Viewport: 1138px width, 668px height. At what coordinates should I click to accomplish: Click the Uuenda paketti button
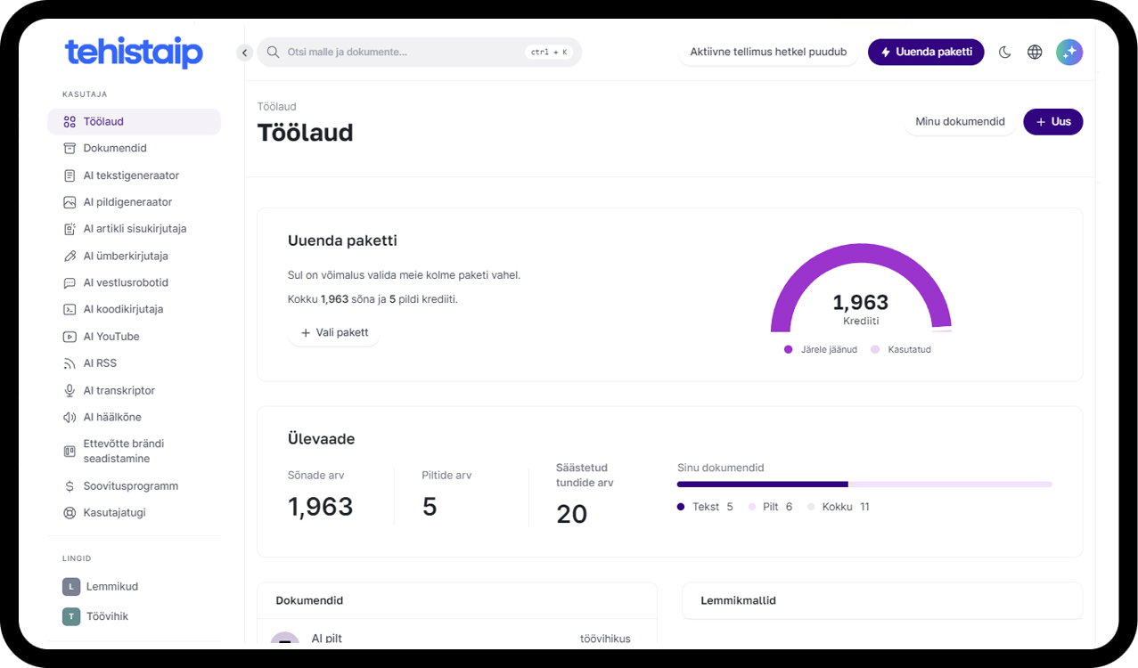[x=926, y=52]
